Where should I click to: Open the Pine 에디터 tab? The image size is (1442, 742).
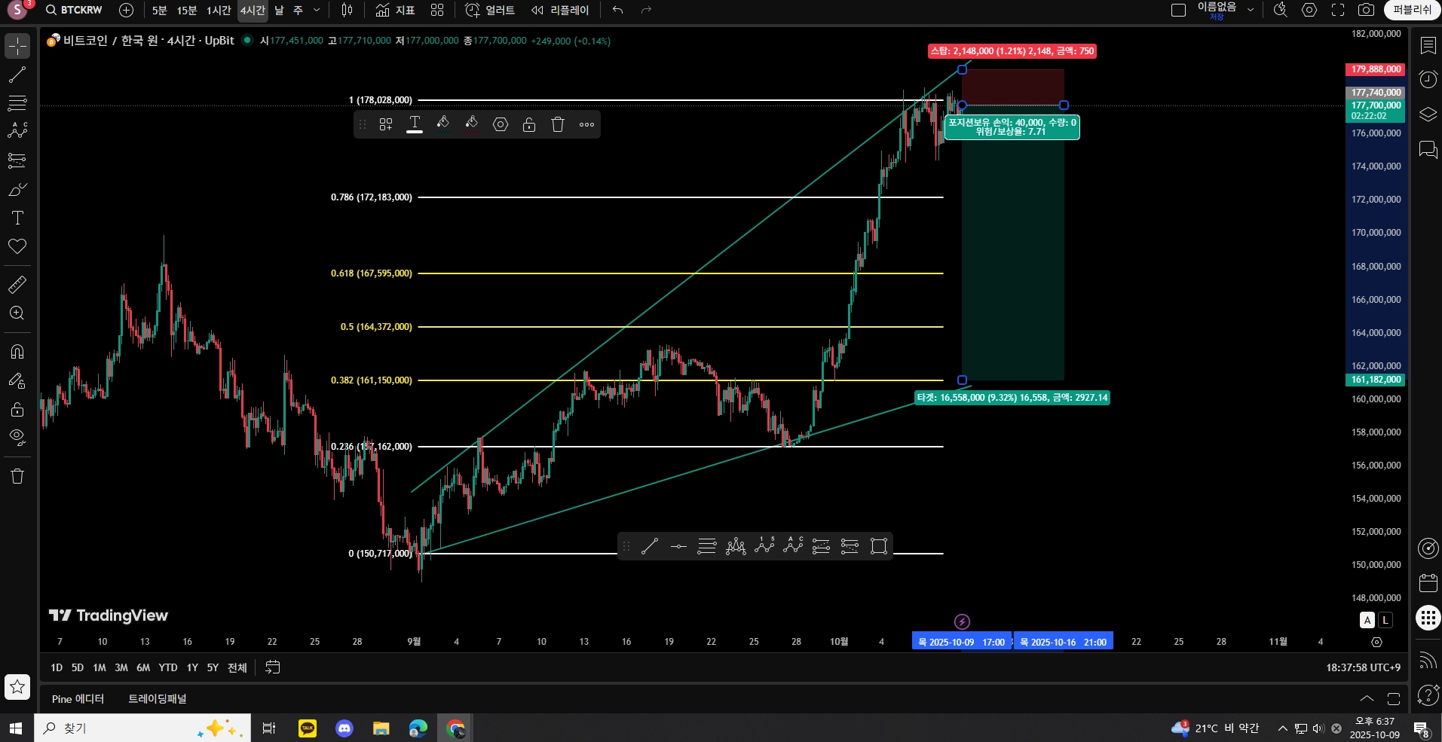(78, 698)
